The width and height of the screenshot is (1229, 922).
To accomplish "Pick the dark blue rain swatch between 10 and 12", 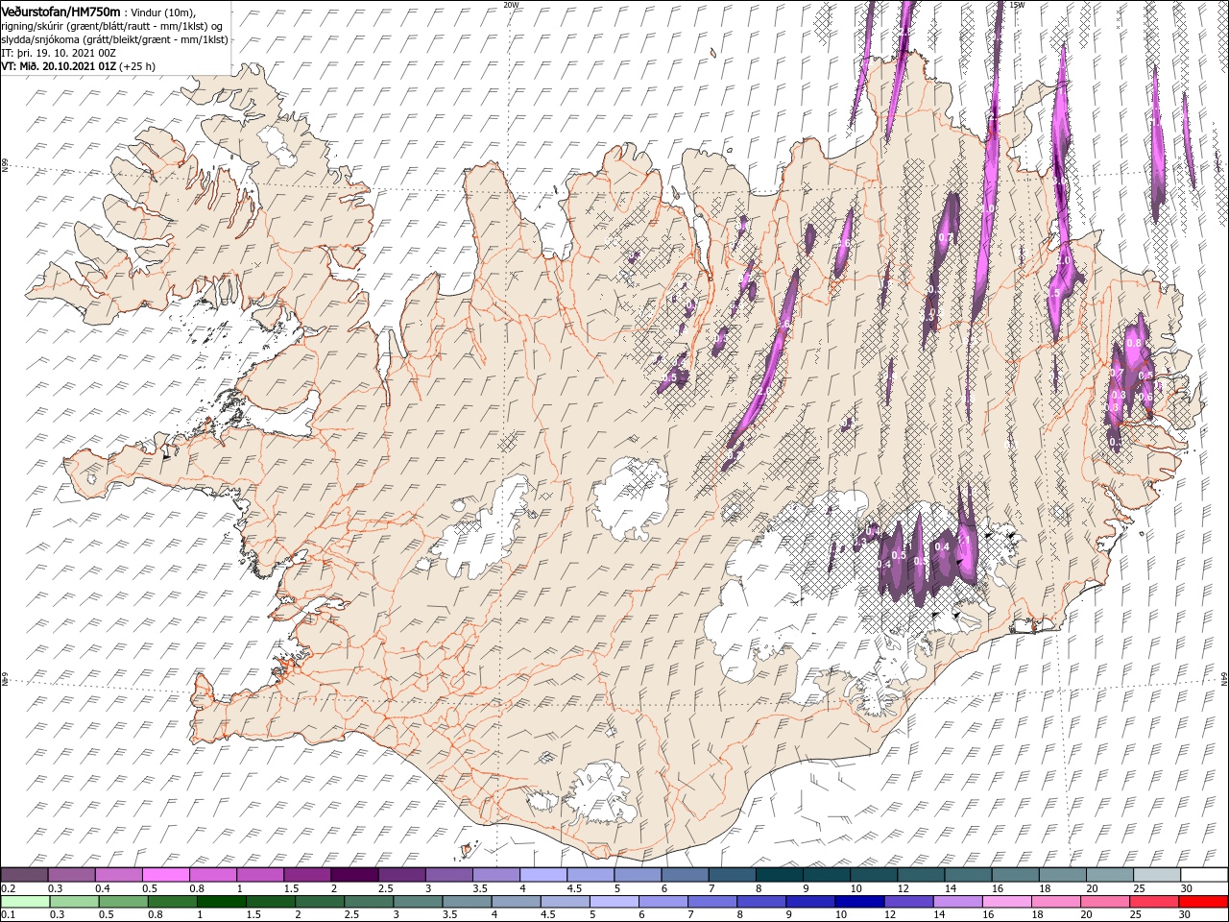I will [x=859, y=902].
